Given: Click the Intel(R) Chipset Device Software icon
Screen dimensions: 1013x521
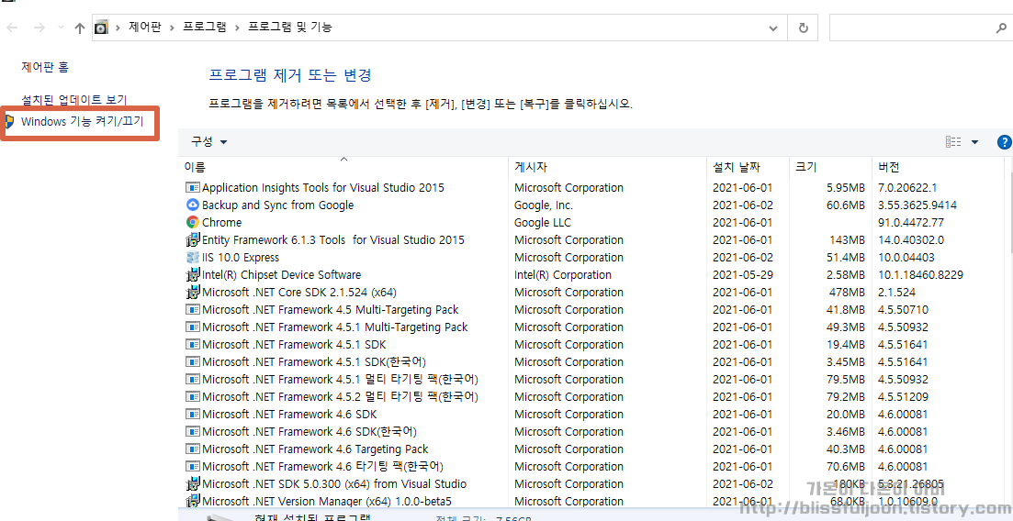Looking at the screenshot, I should pyautogui.click(x=193, y=275).
